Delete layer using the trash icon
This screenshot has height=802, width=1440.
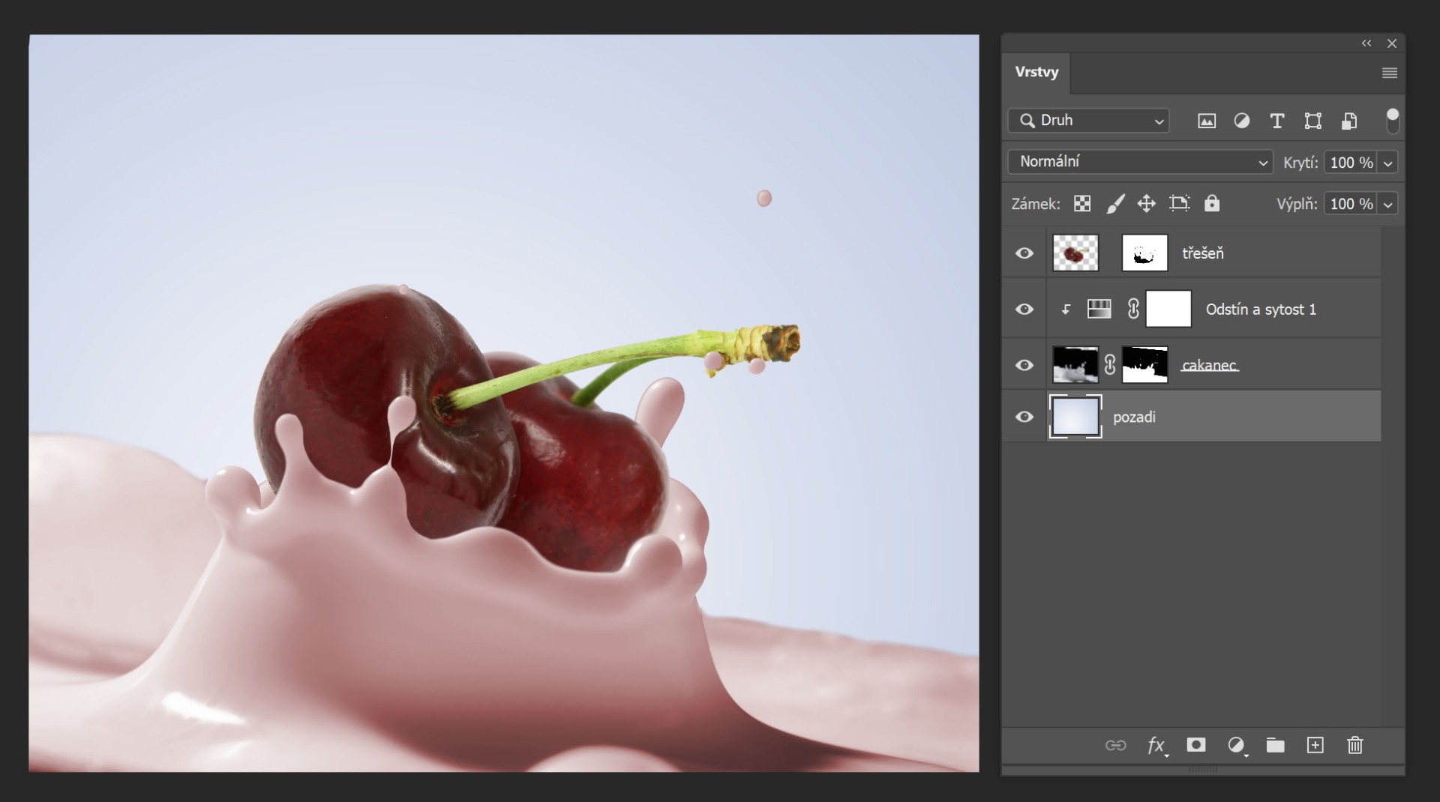point(1354,745)
